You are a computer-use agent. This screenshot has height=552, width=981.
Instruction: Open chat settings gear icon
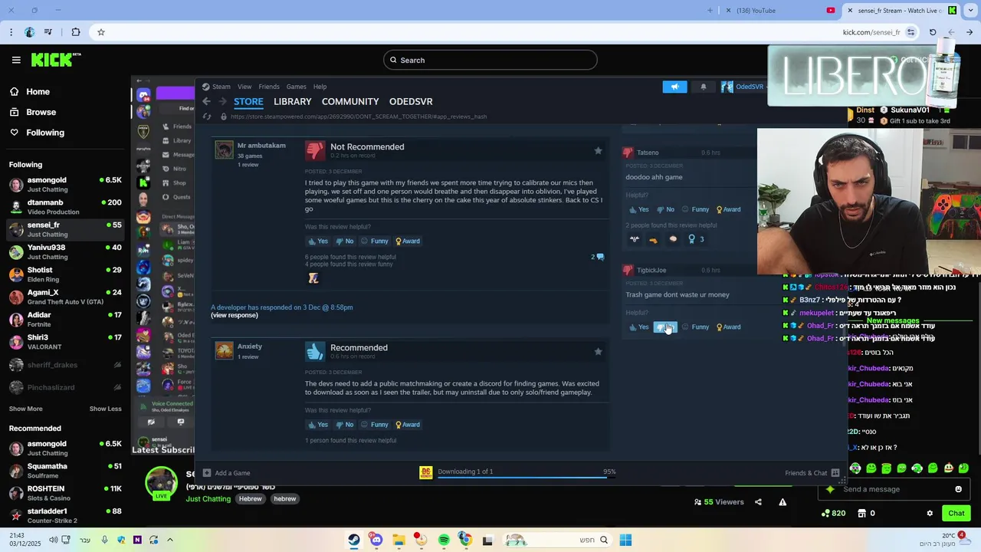930,513
